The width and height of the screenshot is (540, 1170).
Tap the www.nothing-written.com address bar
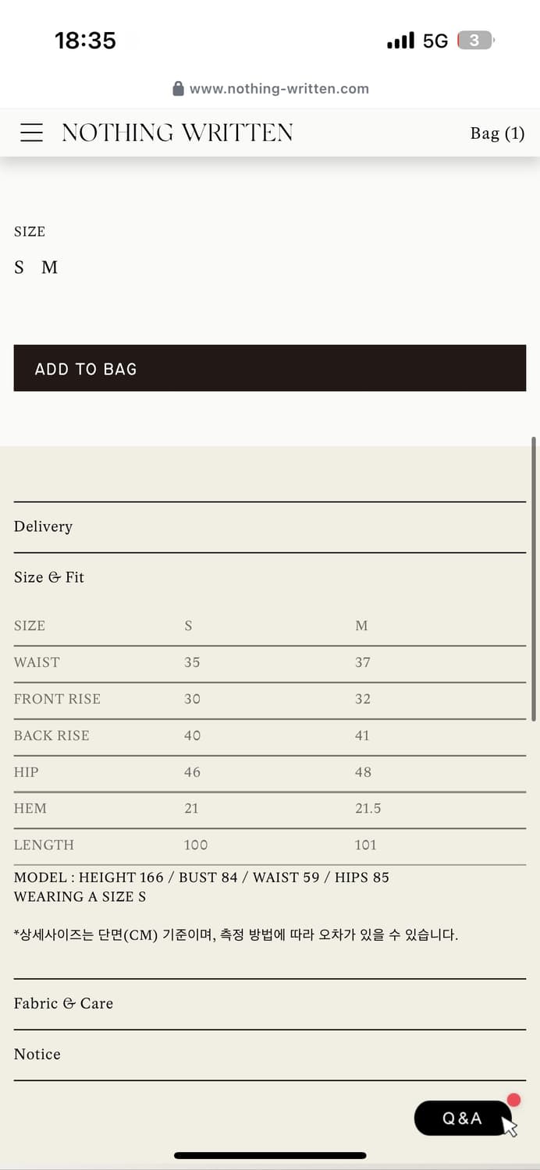click(271, 88)
